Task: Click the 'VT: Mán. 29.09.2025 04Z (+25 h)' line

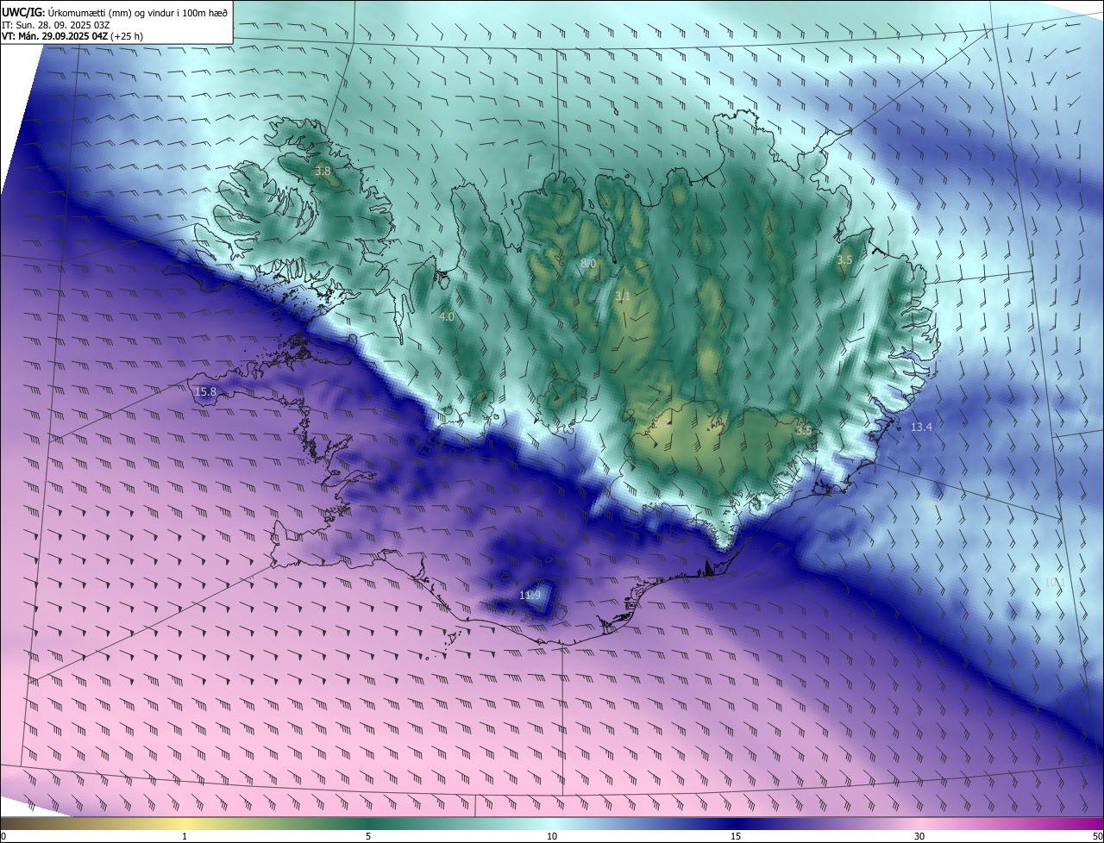Action: click(x=72, y=36)
